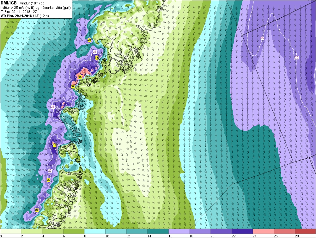Click the 6 tick label on the color scale
316x238 pixels.
point(64,236)
